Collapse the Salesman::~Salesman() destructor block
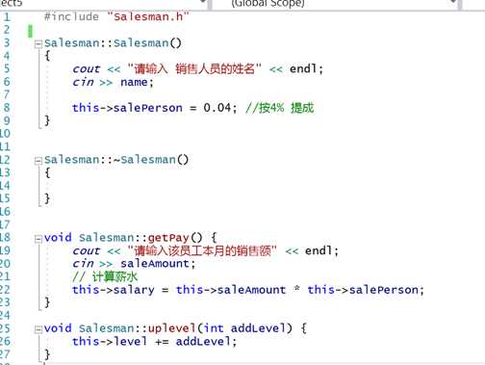Viewport: 485px width, 365px height. 38,160
